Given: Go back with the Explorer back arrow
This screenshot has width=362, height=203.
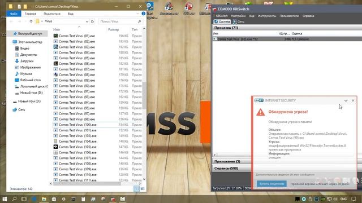Looking at the screenshot, I should point(11,21).
